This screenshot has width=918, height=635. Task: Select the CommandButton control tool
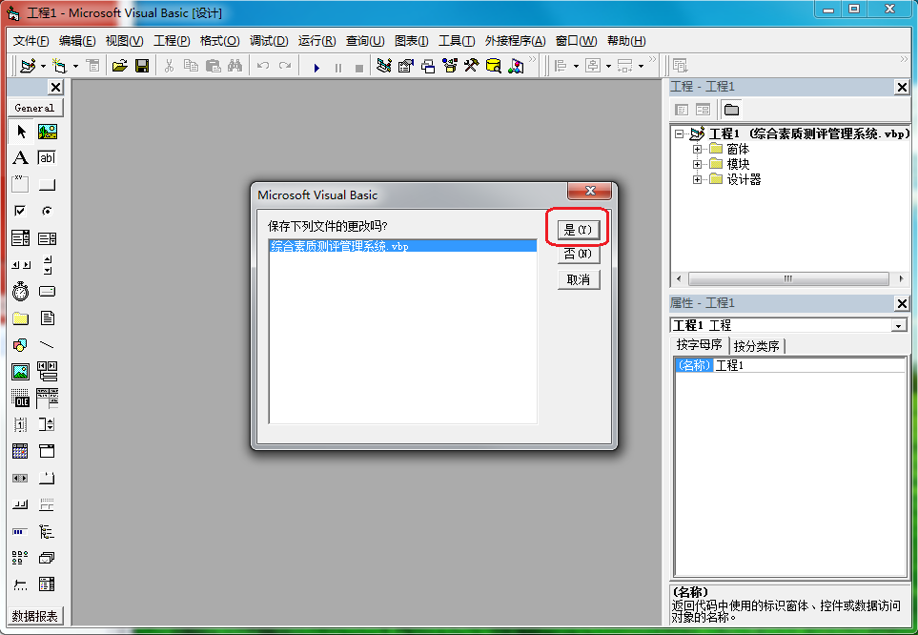[x=47, y=185]
